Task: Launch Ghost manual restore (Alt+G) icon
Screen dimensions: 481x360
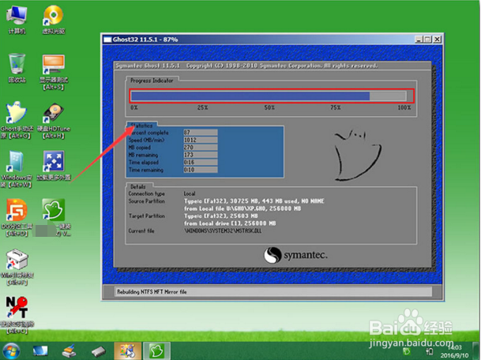Action: [x=17, y=121]
